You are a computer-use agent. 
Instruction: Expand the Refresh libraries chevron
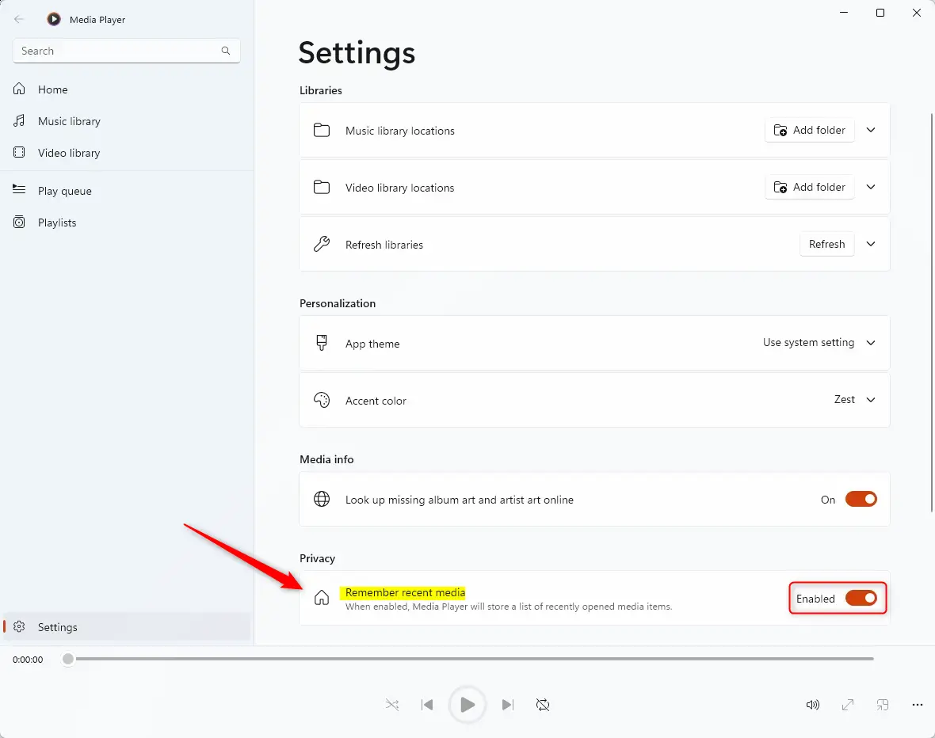[x=871, y=244]
